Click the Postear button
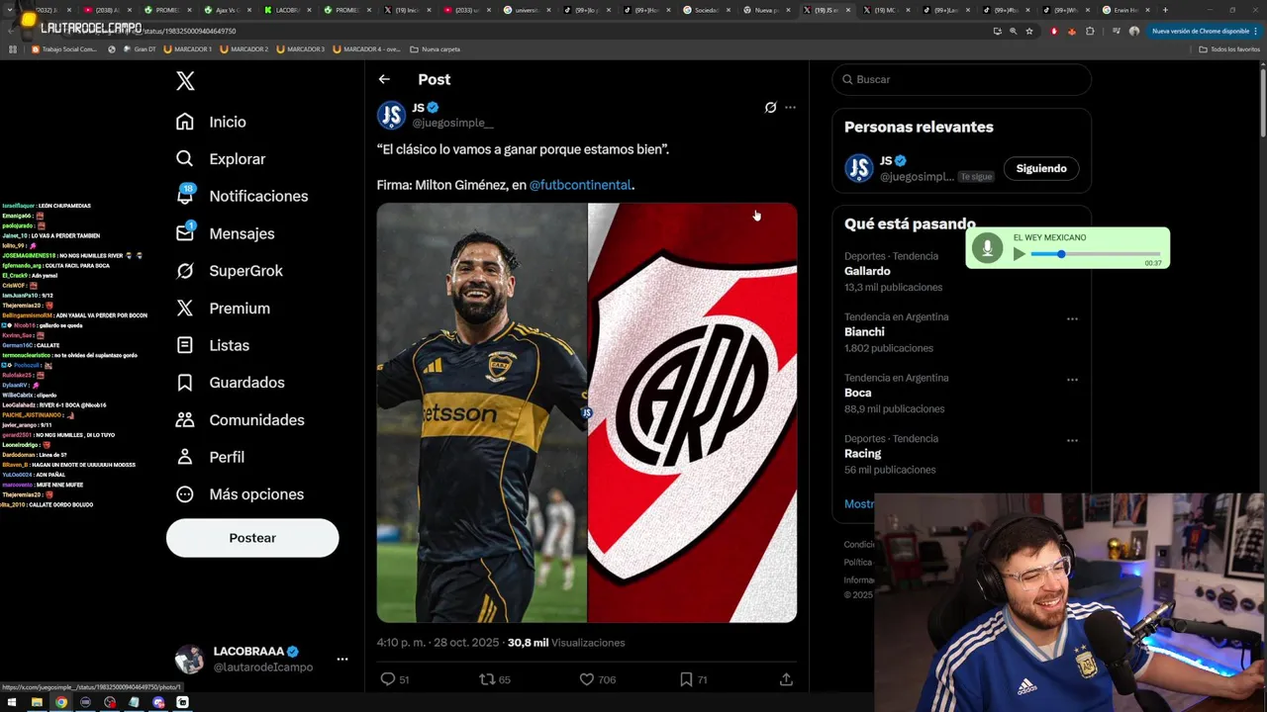Viewport: 1267px width, 712px height. pos(252,538)
